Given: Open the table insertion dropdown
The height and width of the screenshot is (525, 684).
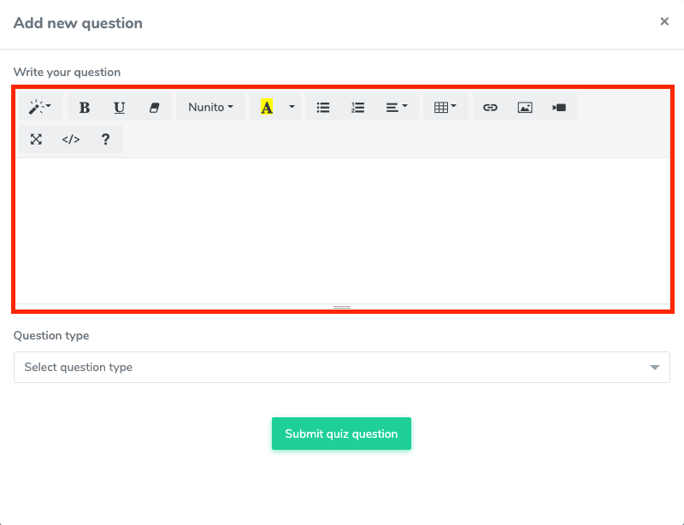Looking at the screenshot, I should click(x=445, y=107).
